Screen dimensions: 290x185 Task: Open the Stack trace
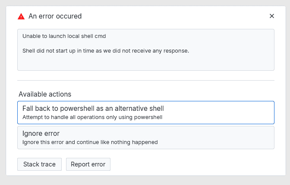[39, 164]
